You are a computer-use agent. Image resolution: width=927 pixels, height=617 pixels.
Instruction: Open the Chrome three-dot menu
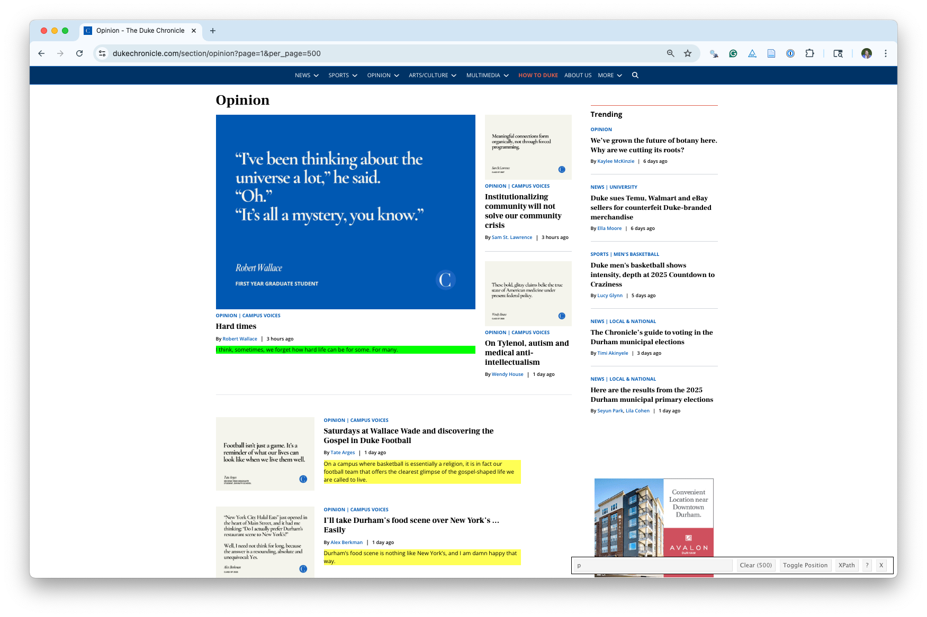[886, 53]
